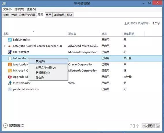164x133 pixels.
Task: Switch to the 服务 tab
Action: [70, 15]
